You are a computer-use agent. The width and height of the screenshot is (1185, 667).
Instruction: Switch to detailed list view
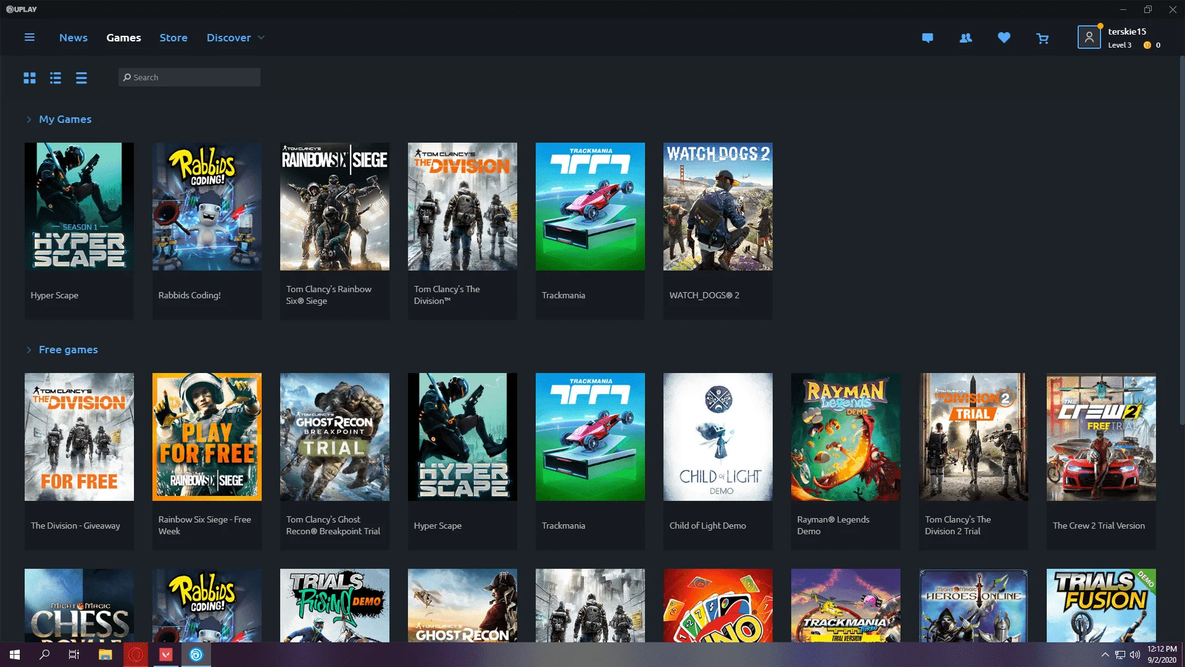(56, 78)
